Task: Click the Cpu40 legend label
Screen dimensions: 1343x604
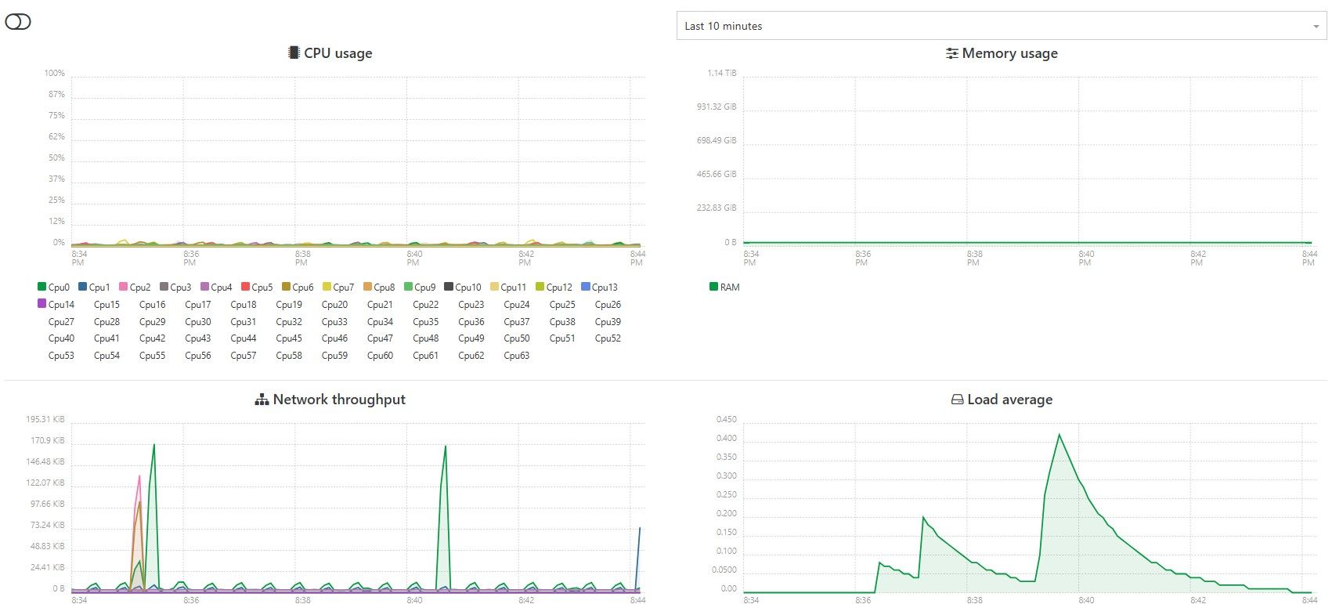Action: 61,338
